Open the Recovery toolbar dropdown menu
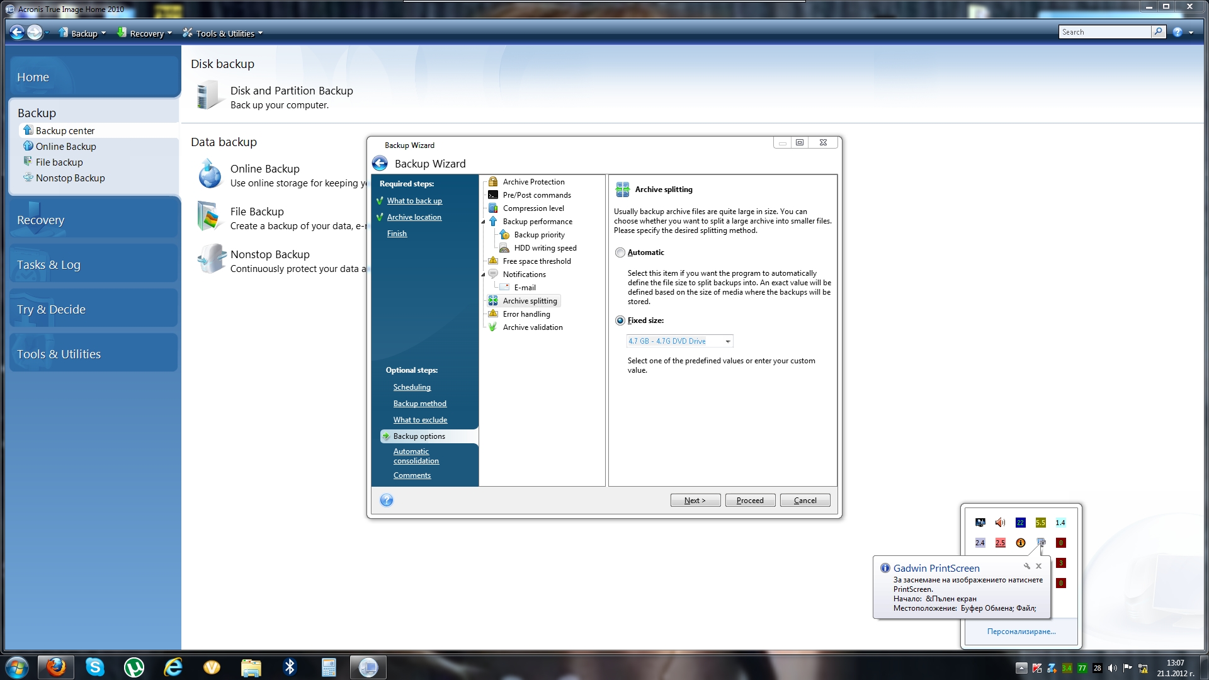This screenshot has height=680, width=1209. [x=144, y=33]
